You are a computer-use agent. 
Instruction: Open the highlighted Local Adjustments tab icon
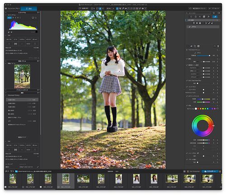[x=215, y=17]
